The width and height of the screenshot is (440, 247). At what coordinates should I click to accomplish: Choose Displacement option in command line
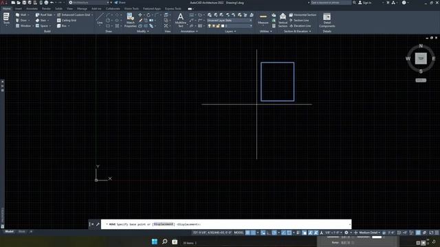[x=164, y=224]
